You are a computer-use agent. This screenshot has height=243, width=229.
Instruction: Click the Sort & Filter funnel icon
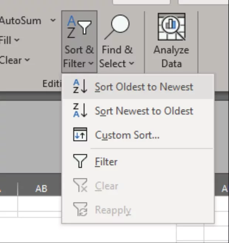click(79, 28)
